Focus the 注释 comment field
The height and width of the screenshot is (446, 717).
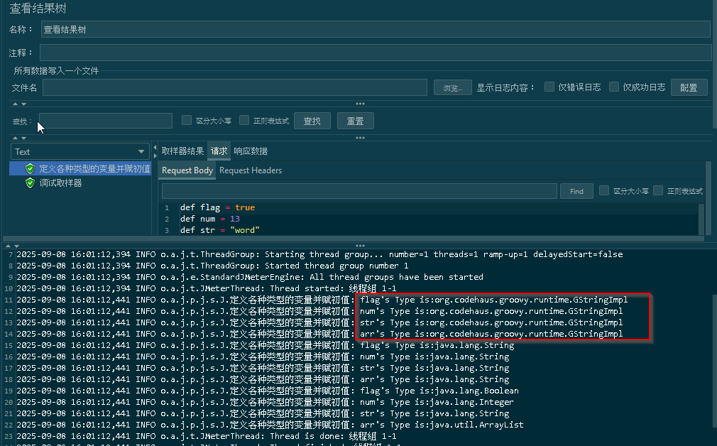(376, 53)
